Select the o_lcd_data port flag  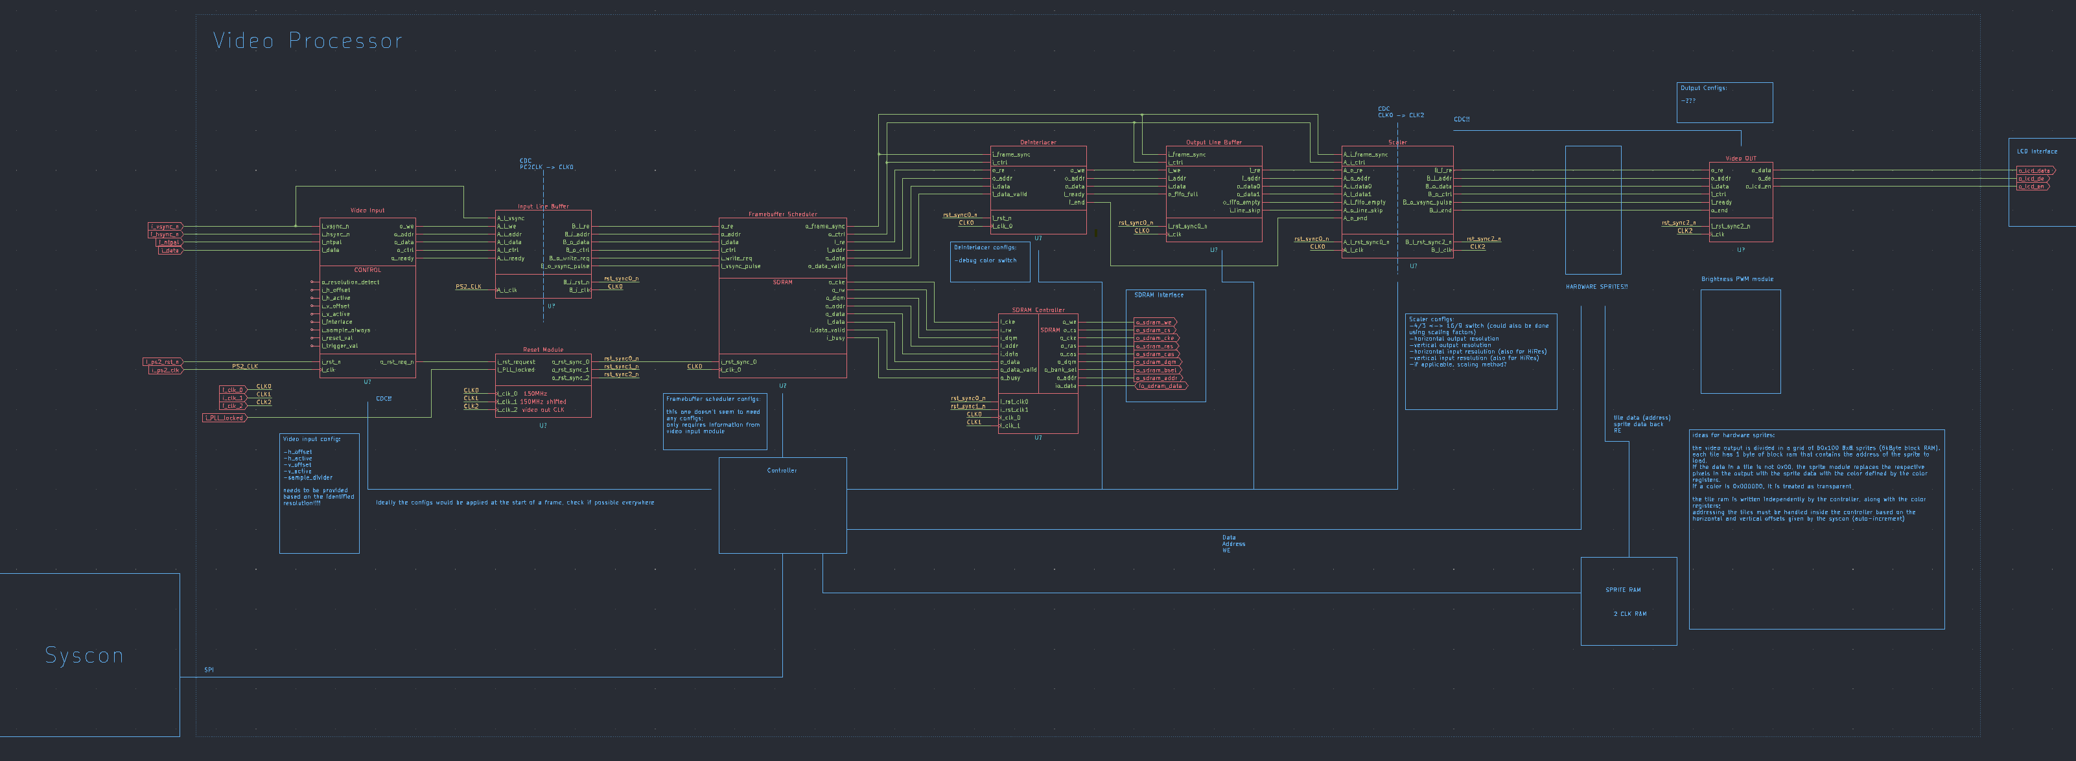coord(2036,171)
